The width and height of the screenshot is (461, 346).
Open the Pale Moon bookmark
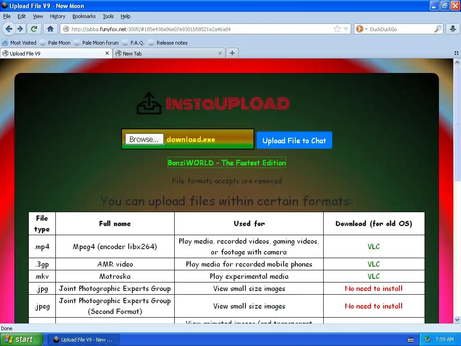pos(55,43)
